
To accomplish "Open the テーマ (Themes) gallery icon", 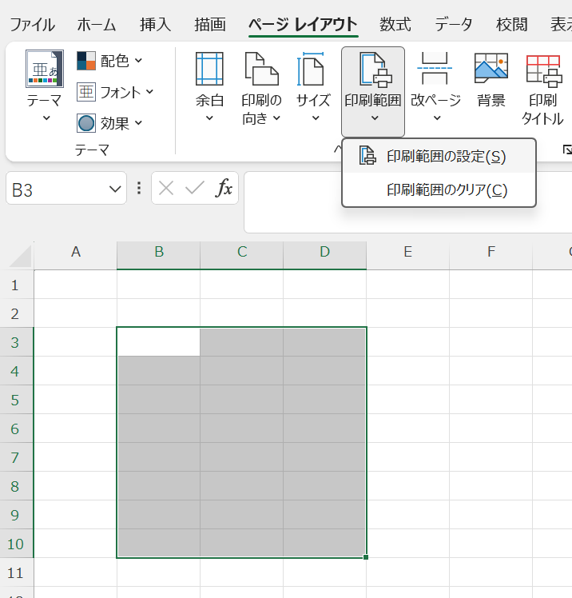I will coord(45,70).
